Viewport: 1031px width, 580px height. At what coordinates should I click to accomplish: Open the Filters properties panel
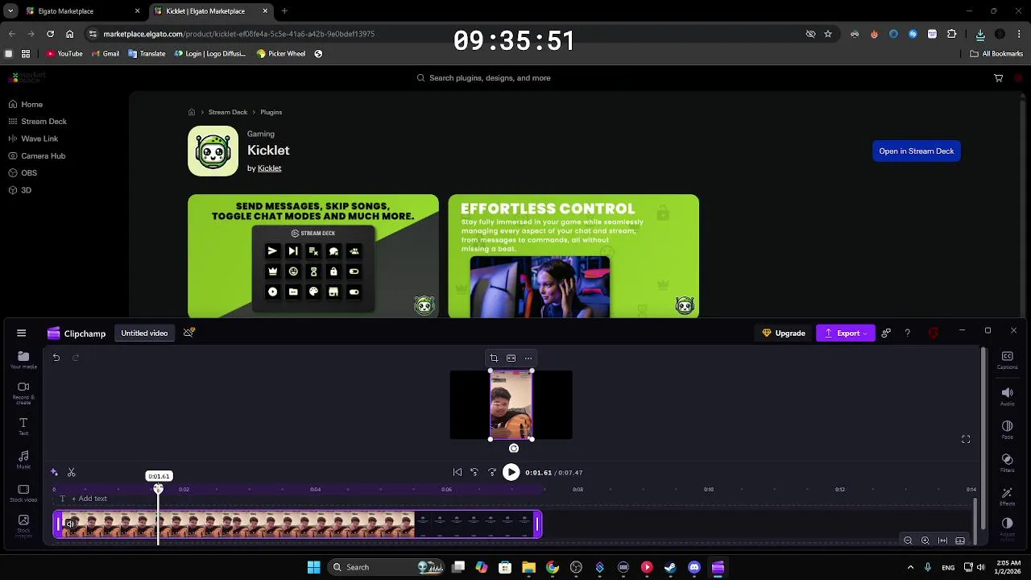tap(1007, 462)
